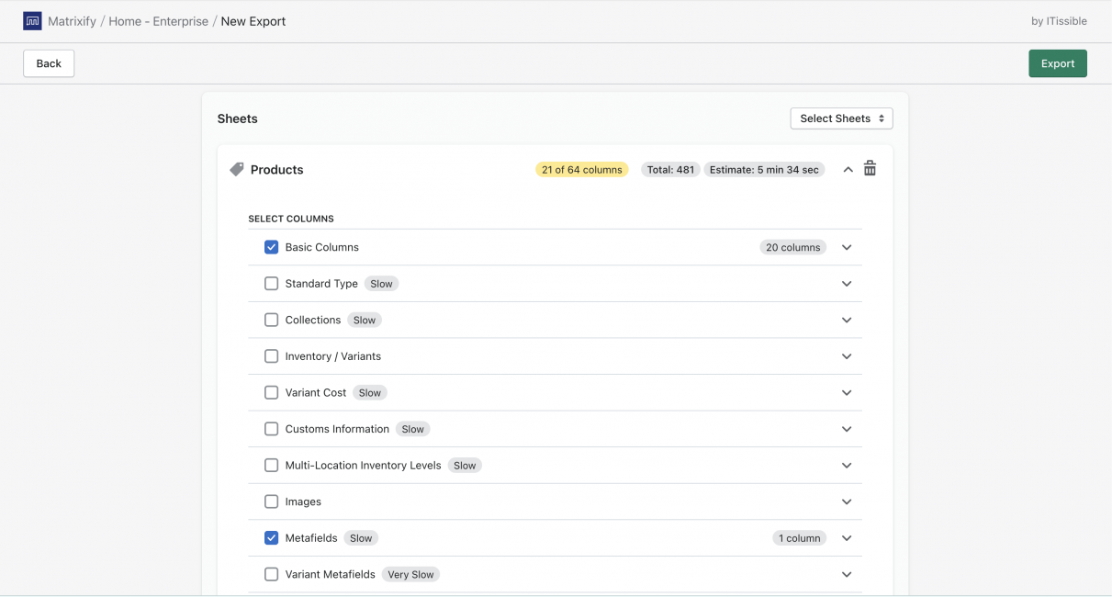The height and width of the screenshot is (597, 1112).
Task: Enable the Standard Type checkbox
Action: pos(271,284)
